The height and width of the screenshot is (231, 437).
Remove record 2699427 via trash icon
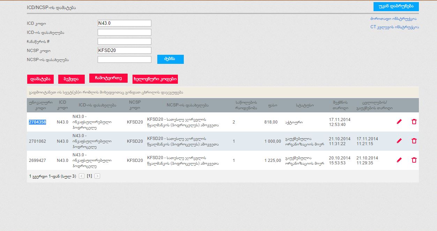click(414, 160)
